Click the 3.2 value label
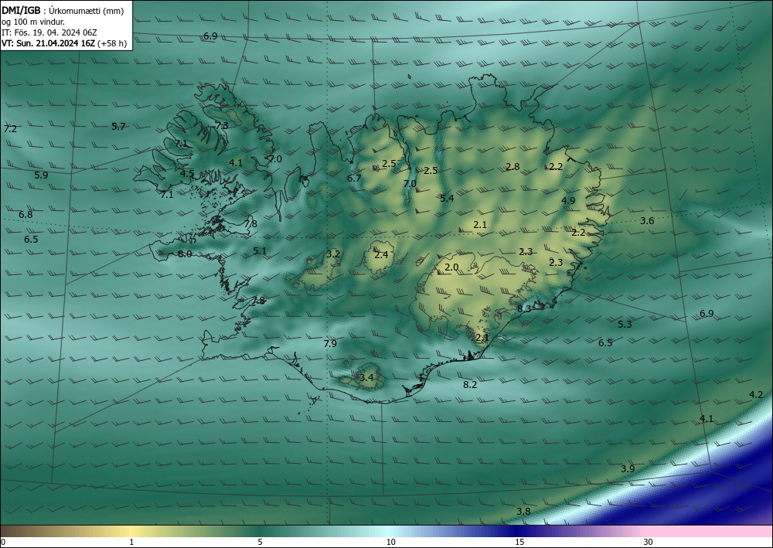 (333, 254)
